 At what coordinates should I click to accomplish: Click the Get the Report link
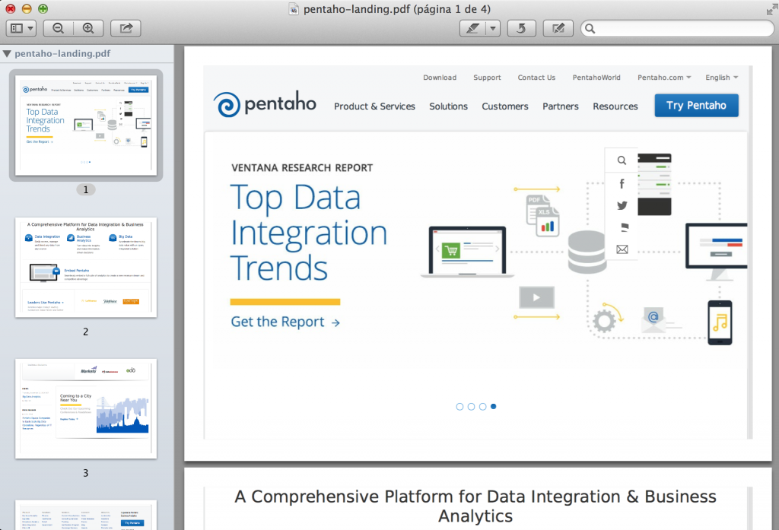click(286, 322)
